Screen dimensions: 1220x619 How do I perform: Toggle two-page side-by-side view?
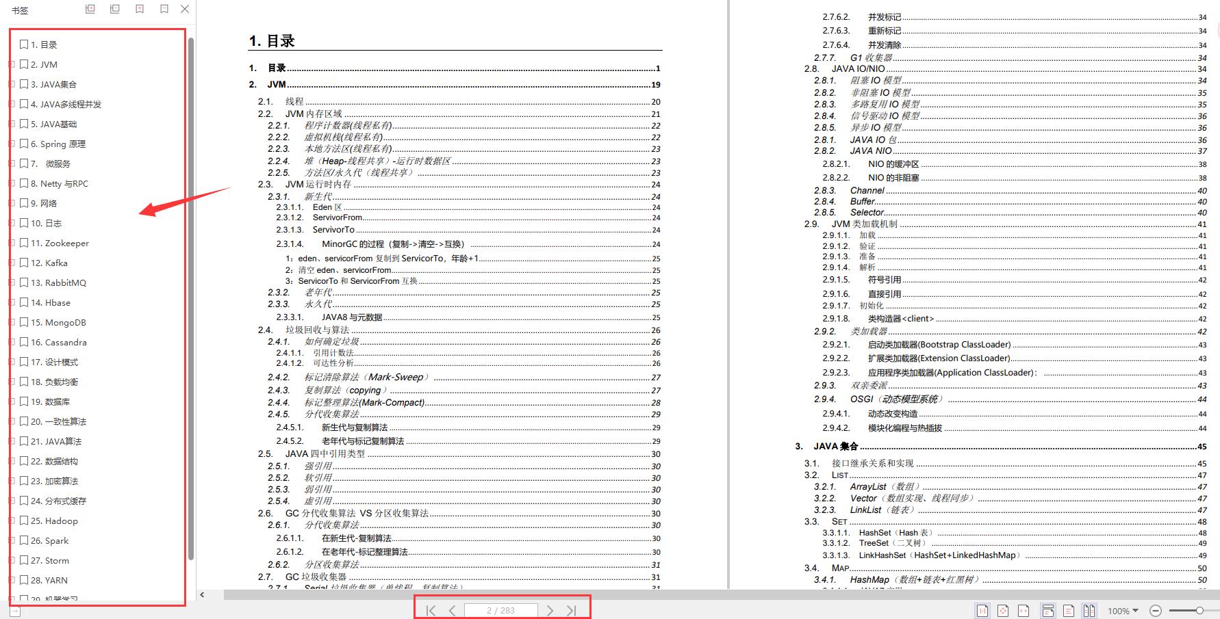[1089, 611]
